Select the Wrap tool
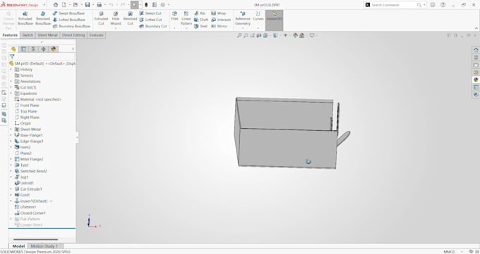 point(218,13)
